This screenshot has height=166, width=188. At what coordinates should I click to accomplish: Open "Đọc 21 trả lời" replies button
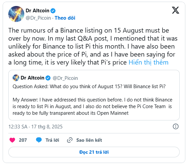click(x=94, y=152)
